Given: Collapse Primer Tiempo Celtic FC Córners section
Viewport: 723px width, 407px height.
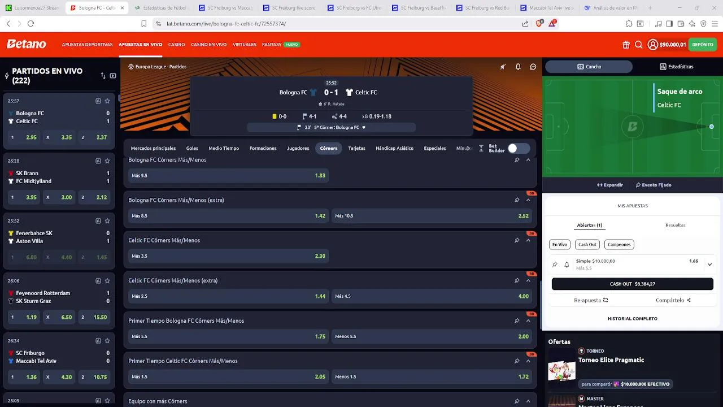Looking at the screenshot, I should click(x=528, y=361).
